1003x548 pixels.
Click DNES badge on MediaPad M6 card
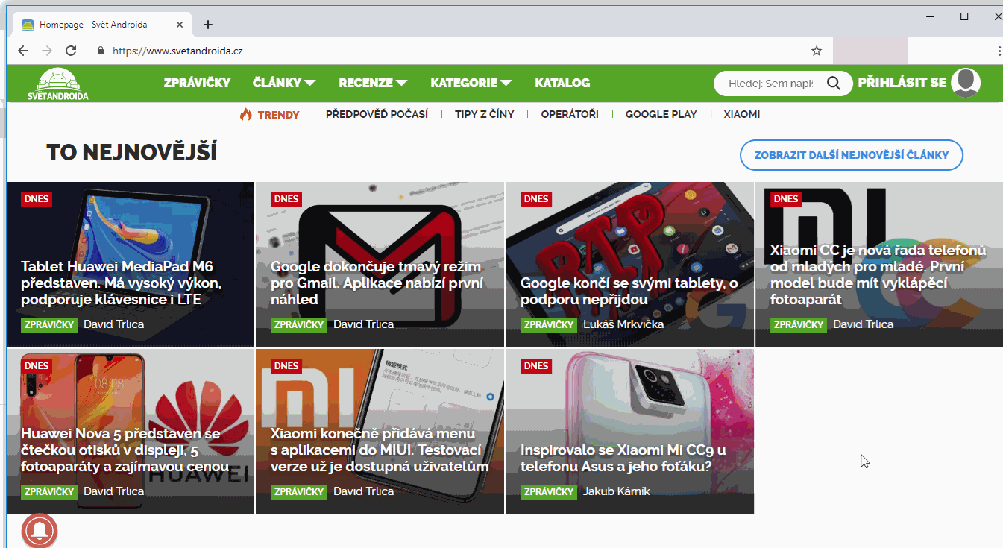point(37,199)
